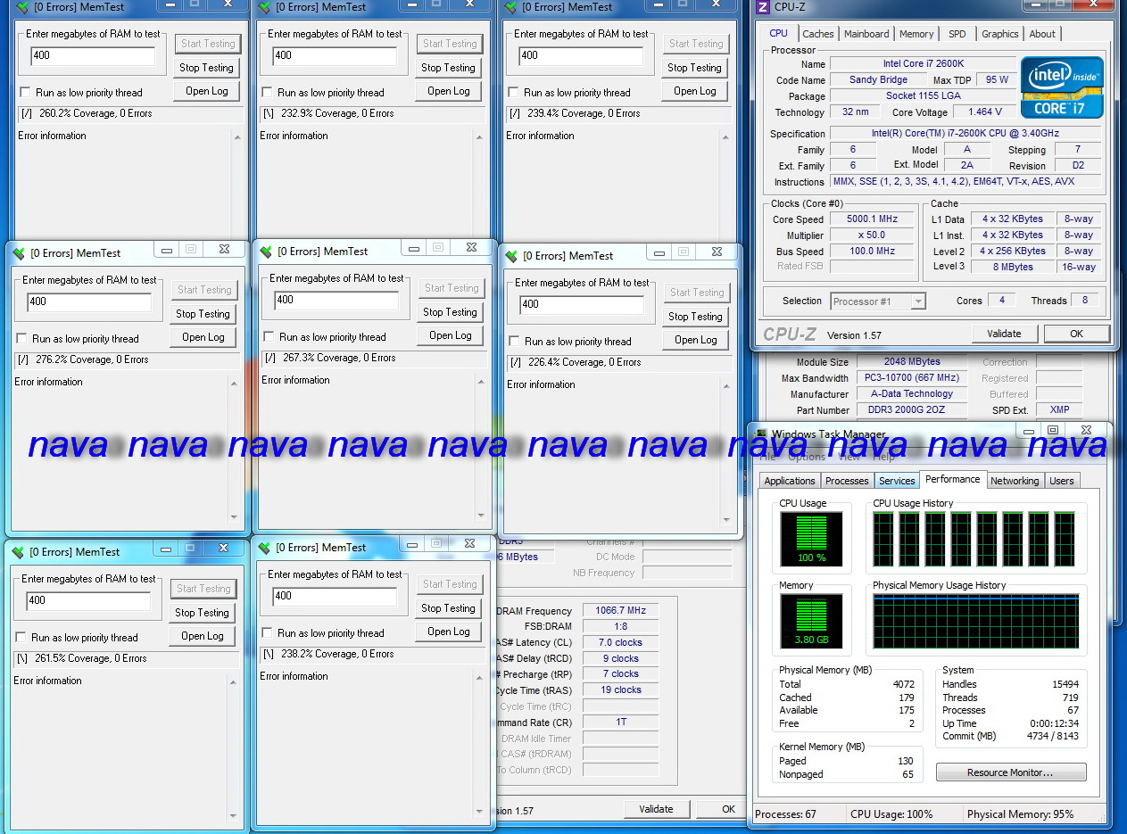Enable low priority thread in 276.2% coverage MemTest
The image size is (1127, 834).
[22, 339]
